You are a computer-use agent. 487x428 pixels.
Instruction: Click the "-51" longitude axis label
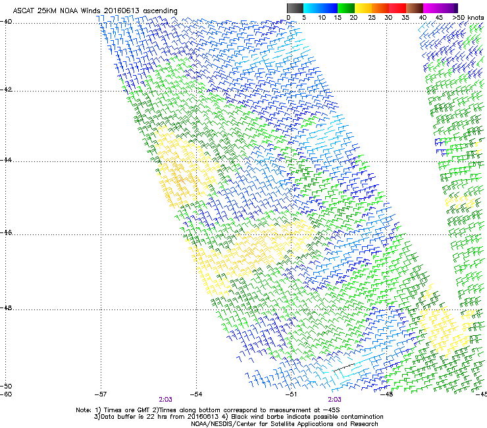click(x=291, y=394)
